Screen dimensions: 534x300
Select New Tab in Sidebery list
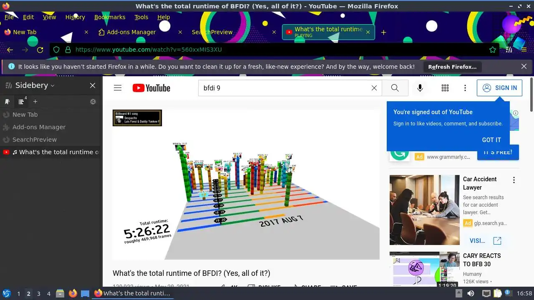click(x=50, y=115)
